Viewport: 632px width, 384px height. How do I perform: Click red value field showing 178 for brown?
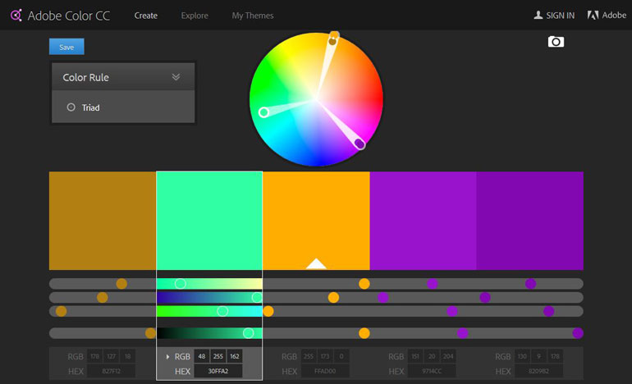(x=94, y=356)
